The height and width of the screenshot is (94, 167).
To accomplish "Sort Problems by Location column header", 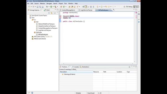I will pyautogui.click(x=121, y=72).
